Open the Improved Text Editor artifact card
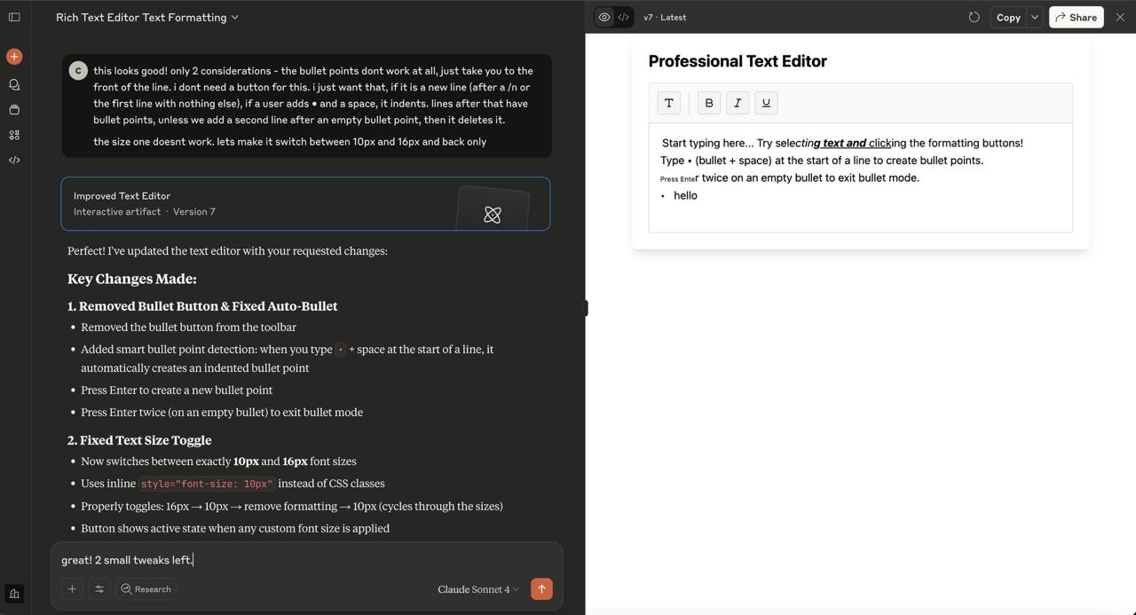 click(x=305, y=204)
